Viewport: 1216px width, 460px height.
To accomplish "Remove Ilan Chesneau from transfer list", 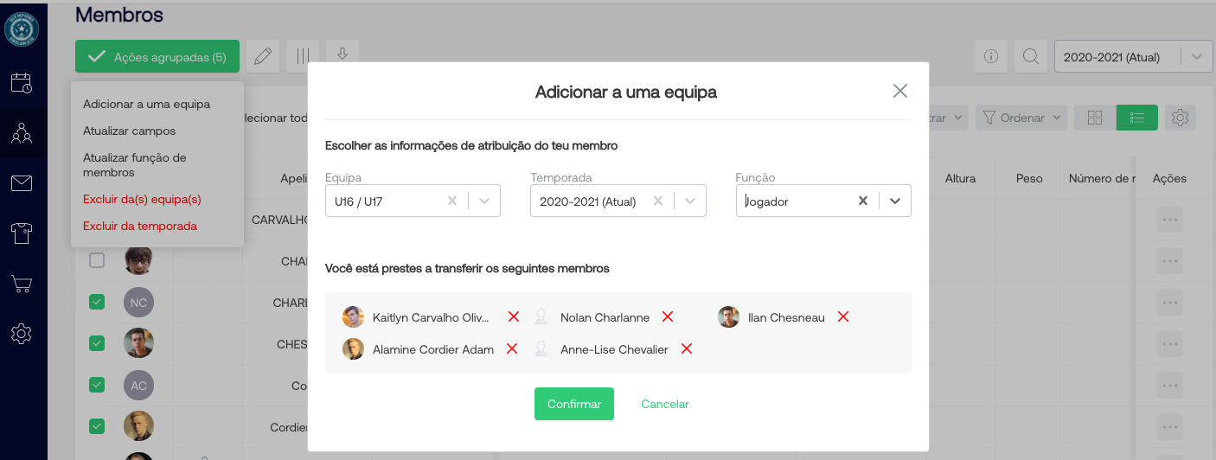I will (x=843, y=317).
